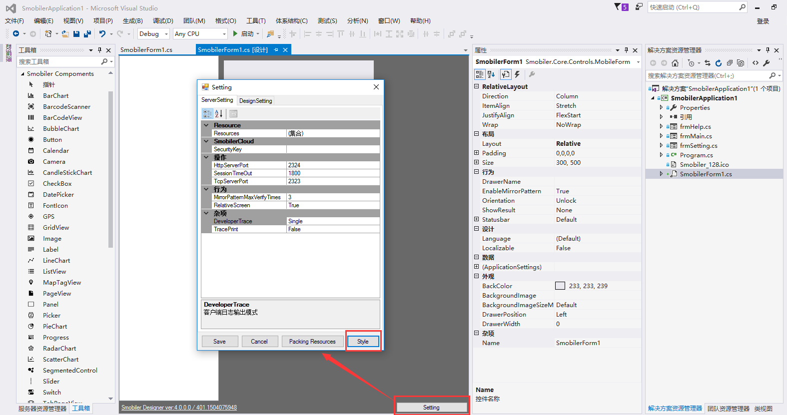Click the New Project toolbar icon

tap(48, 34)
